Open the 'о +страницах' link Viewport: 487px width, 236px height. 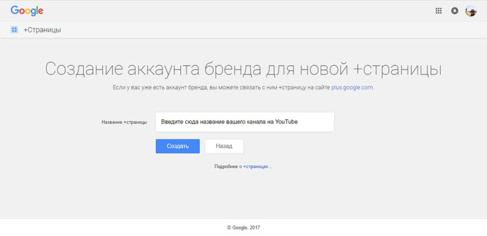click(x=254, y=167)
